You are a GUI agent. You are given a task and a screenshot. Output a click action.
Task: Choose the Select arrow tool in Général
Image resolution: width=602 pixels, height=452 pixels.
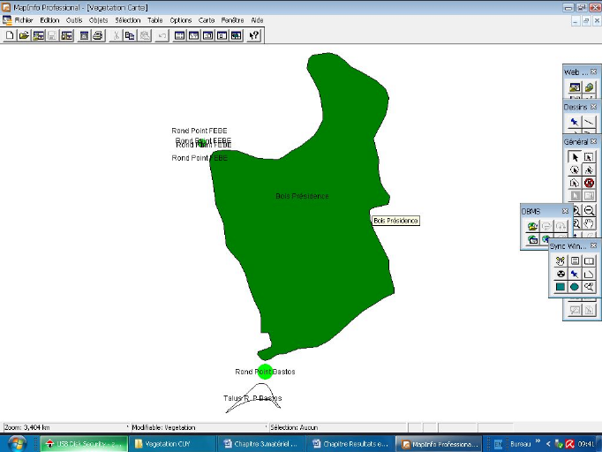pyautogui.click(x=575, y=157)
